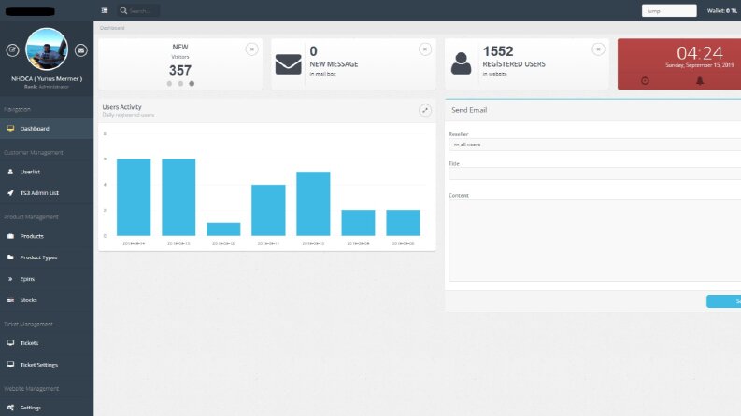Open Dashboard in sidebar

[x=47, y=129]
